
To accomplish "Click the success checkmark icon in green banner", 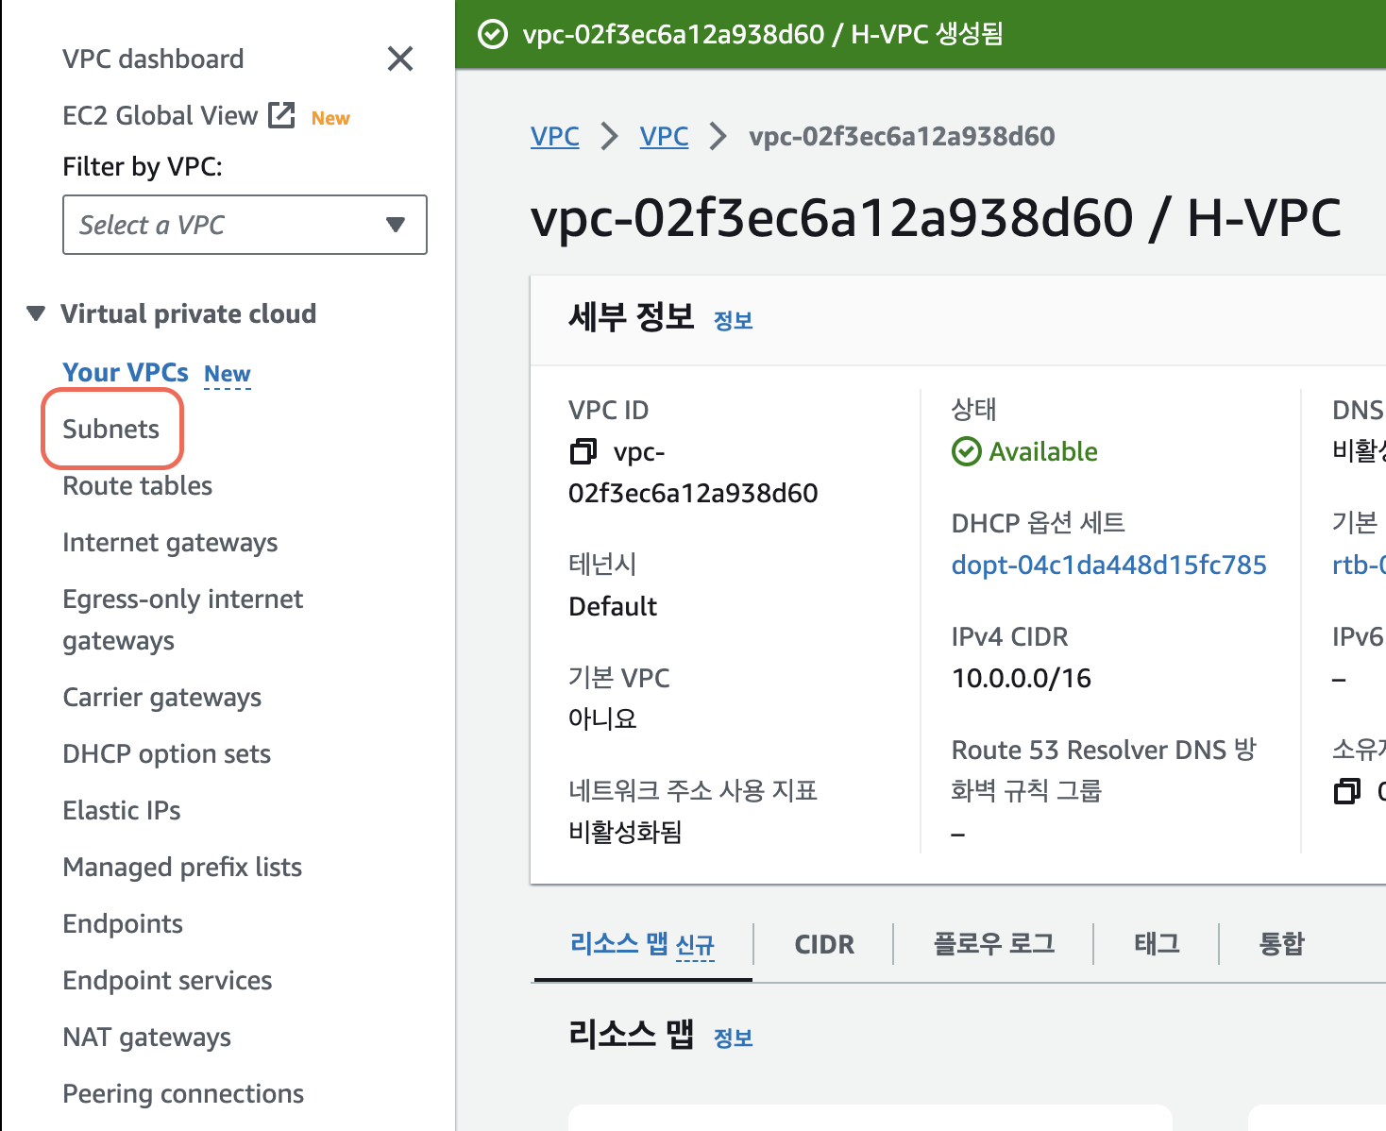I will click(492, 35).
